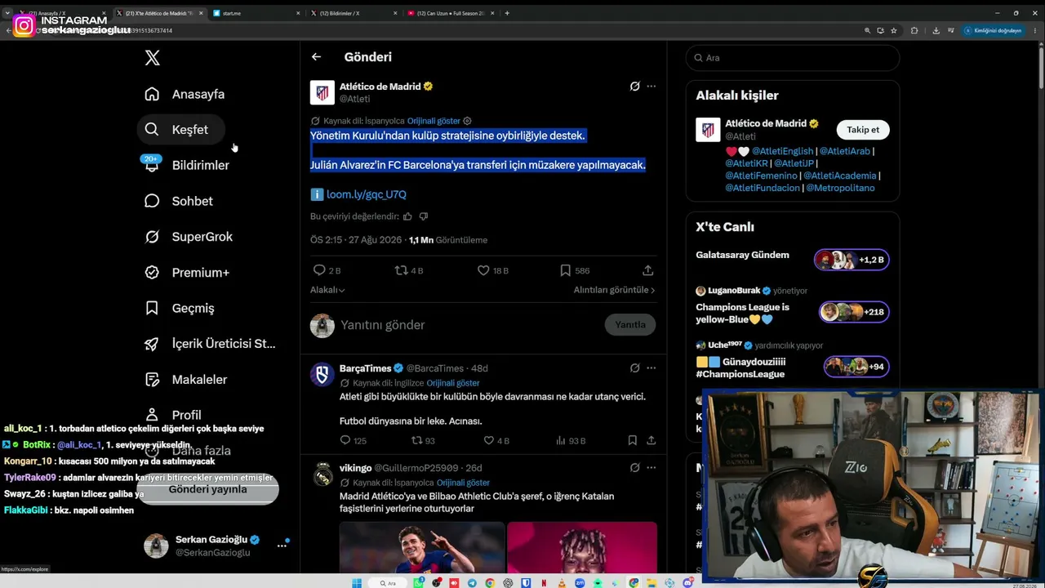Image resolution: width=1045 pixels, height=588 pixels.
Task: Open the @Metropolitano profile link
Action: click(x=840, y=188)
